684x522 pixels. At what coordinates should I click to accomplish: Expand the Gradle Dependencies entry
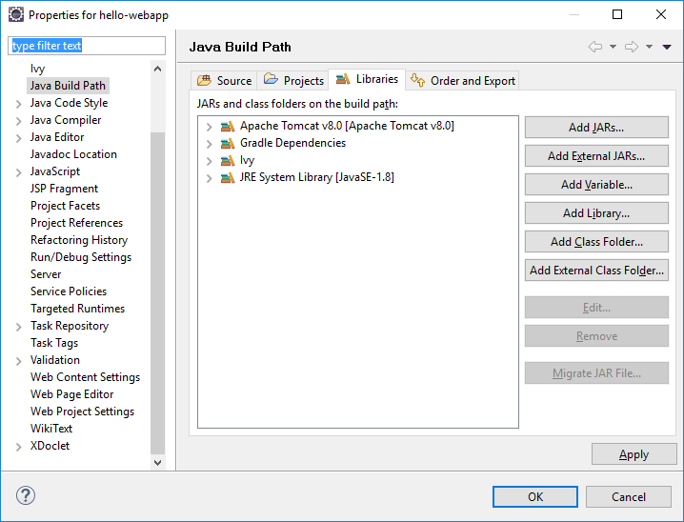pos(209,143)
